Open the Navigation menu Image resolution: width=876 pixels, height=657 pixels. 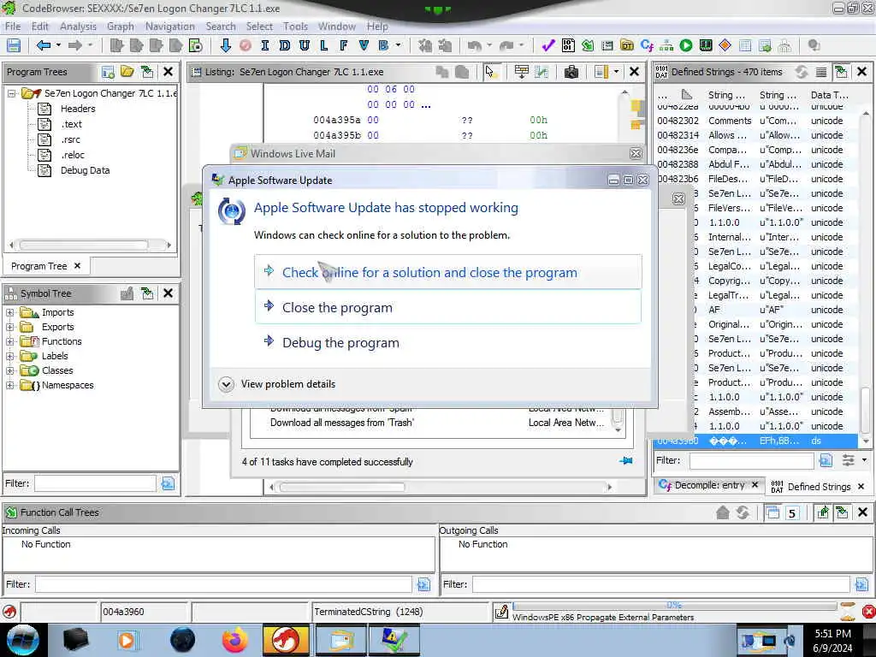coord(170,27)
